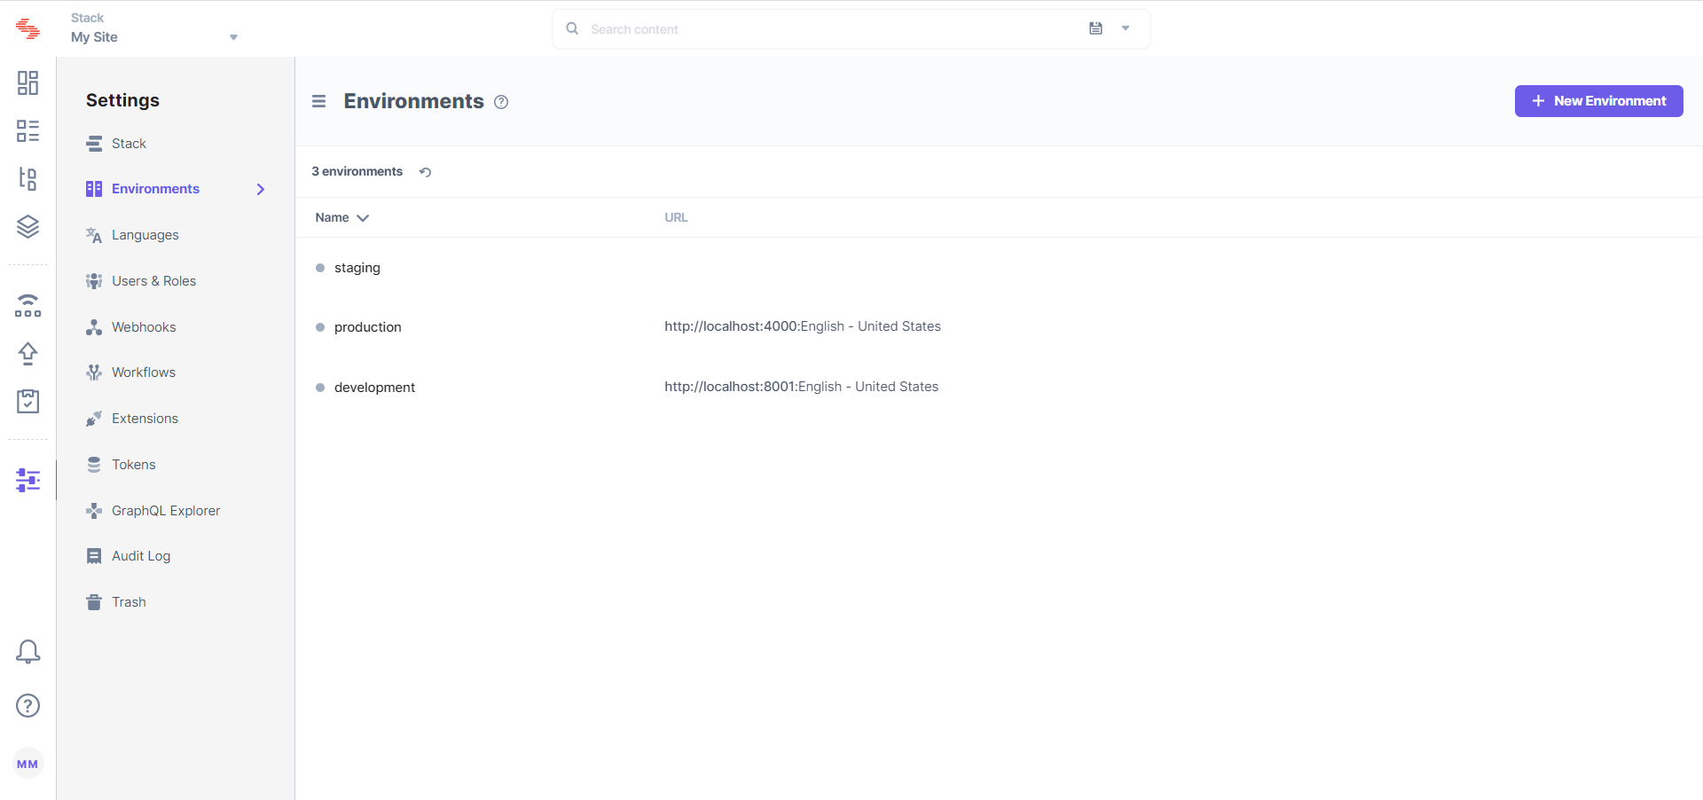The image size is (1703, 800).
Task: Switch to the Languages settings section
Action: 145,234
